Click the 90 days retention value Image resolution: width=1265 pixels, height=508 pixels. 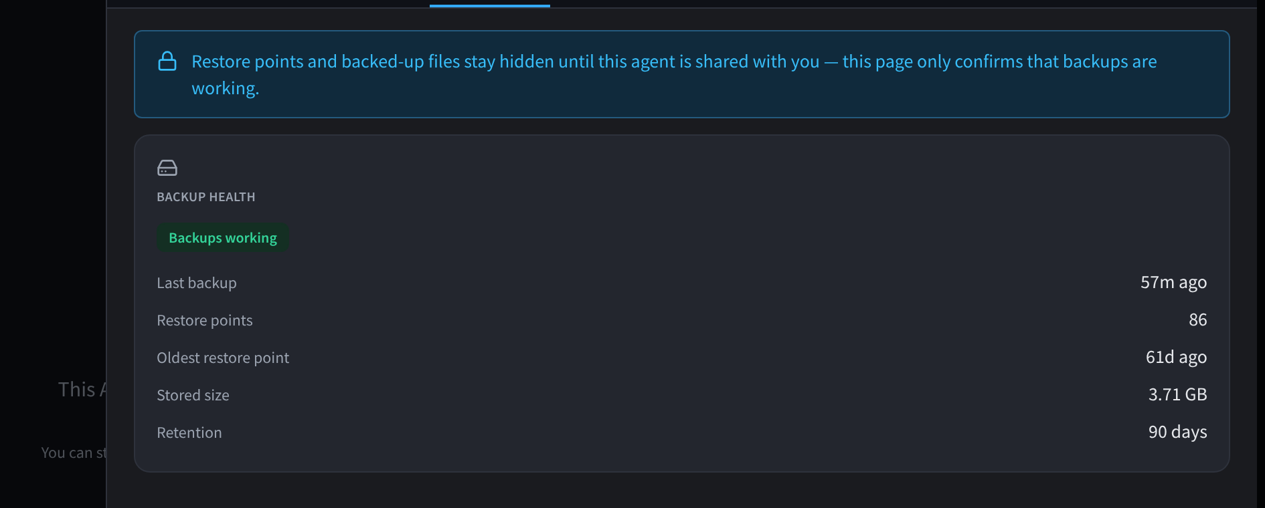tap(1178, 432)
